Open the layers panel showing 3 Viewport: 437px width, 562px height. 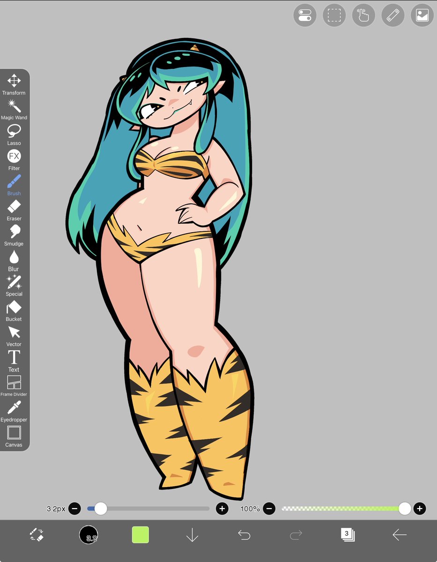point(348,534)
